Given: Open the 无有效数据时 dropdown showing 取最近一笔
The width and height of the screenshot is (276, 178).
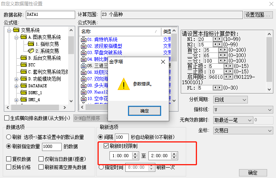Looking at the screenshot, I should [x=233, y=120].
